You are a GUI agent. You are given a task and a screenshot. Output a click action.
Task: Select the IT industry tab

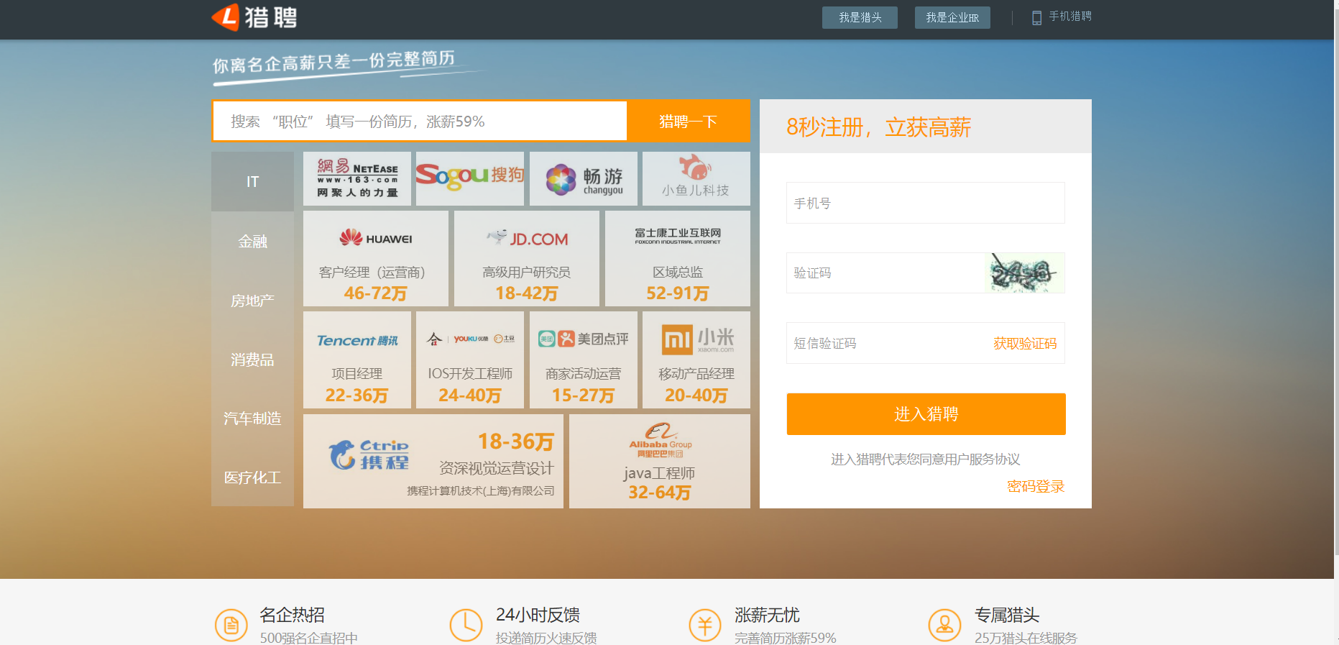tap(252, 182)
